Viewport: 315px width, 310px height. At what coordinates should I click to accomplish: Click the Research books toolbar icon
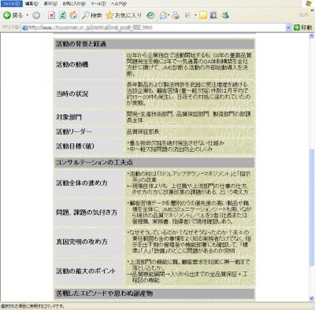[213, 16]
